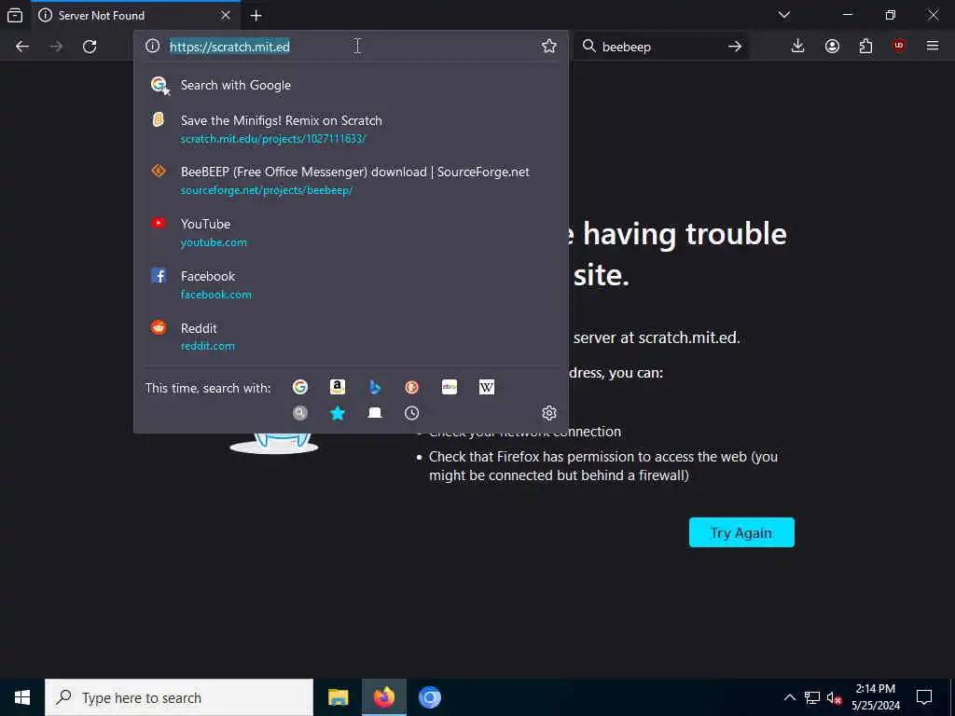The image size is (955, 716).
Task: Click the uBlock Origin extension icon
Action: [x=899, y=47]
